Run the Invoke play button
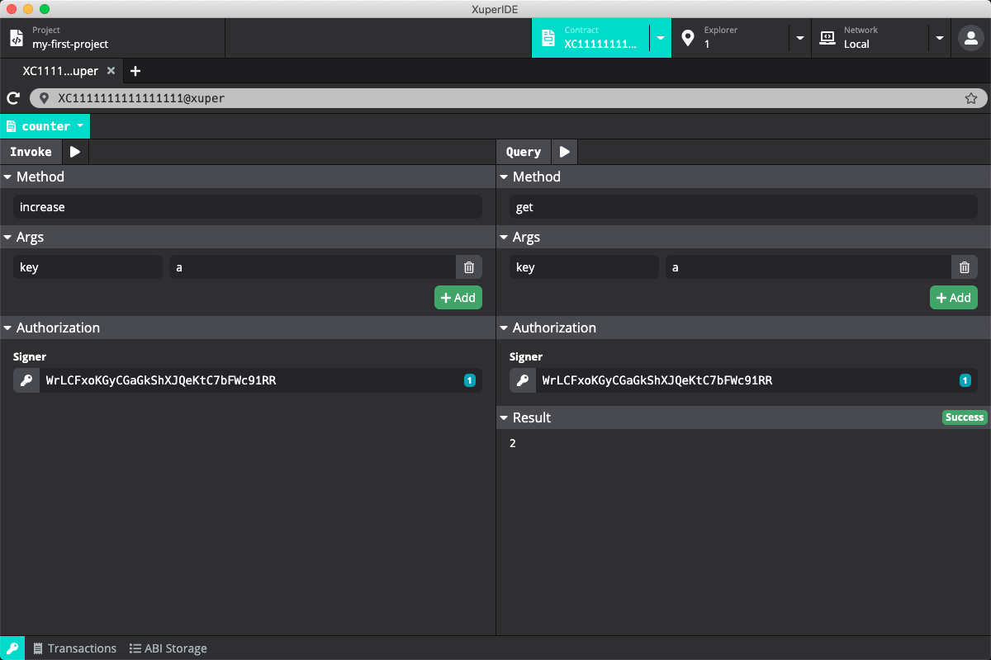Viewport: 991px width, 660px height. click(75, 152)
